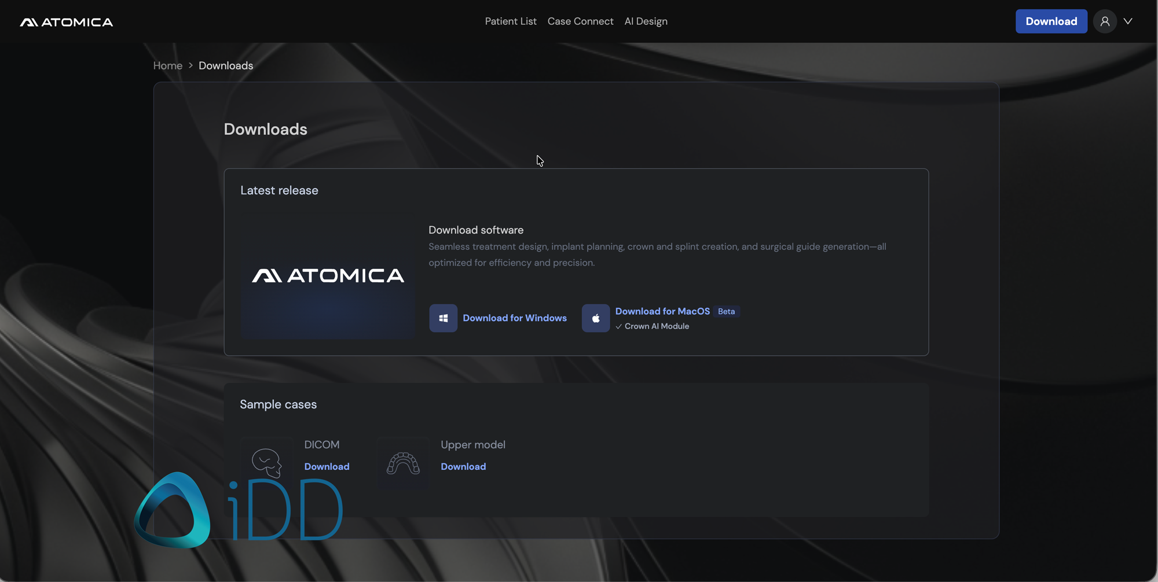Click the Apple logo icon button
The width and height of the screenshot is (1158, 582).
pyautogui.click(x=596, y=318)
